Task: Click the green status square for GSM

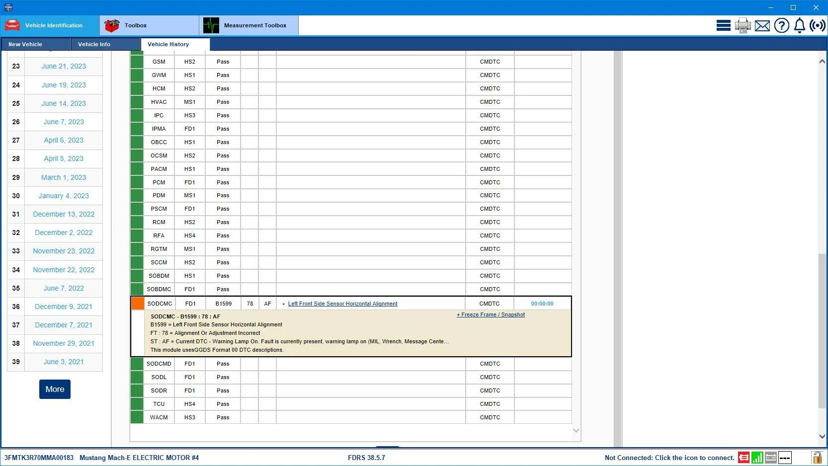Action: click(137, 62)
